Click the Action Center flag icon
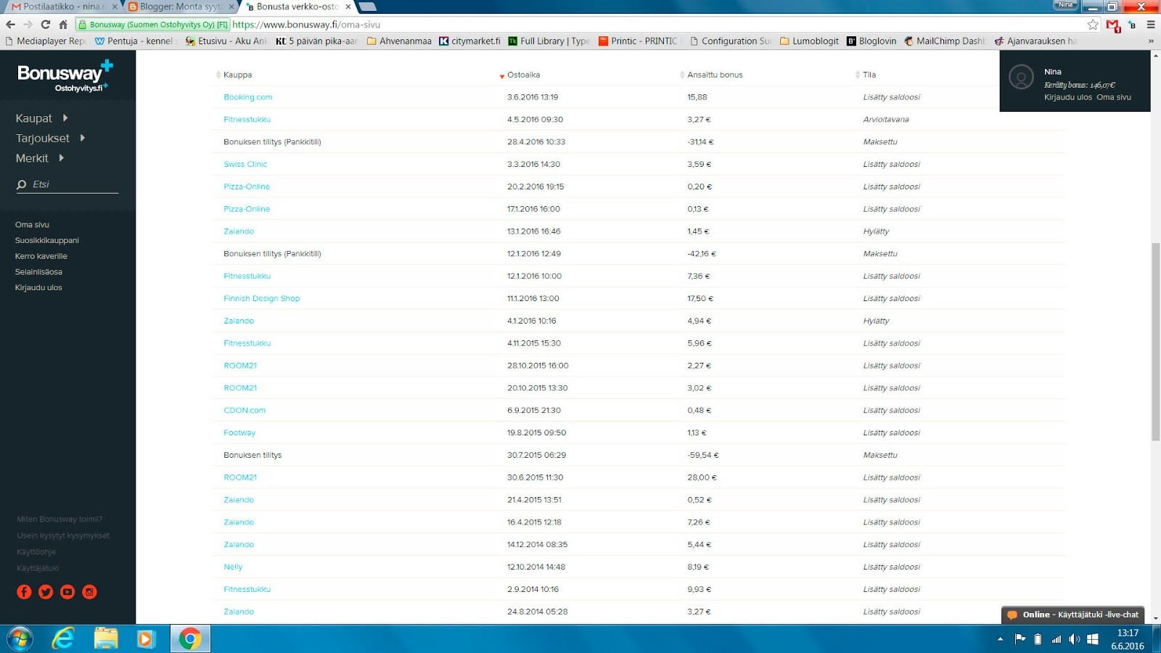 [x=1020, y=639]
